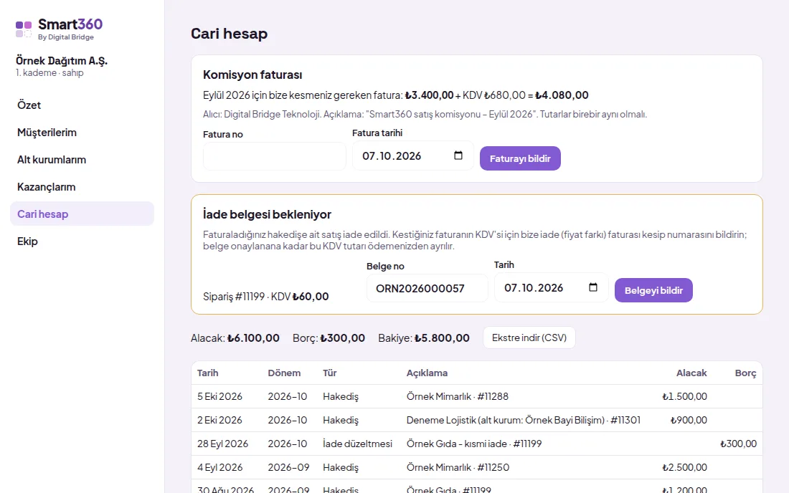Screen dimensions: 789x493
Task: Click the Fatura no input field
Action: point(274,156)
